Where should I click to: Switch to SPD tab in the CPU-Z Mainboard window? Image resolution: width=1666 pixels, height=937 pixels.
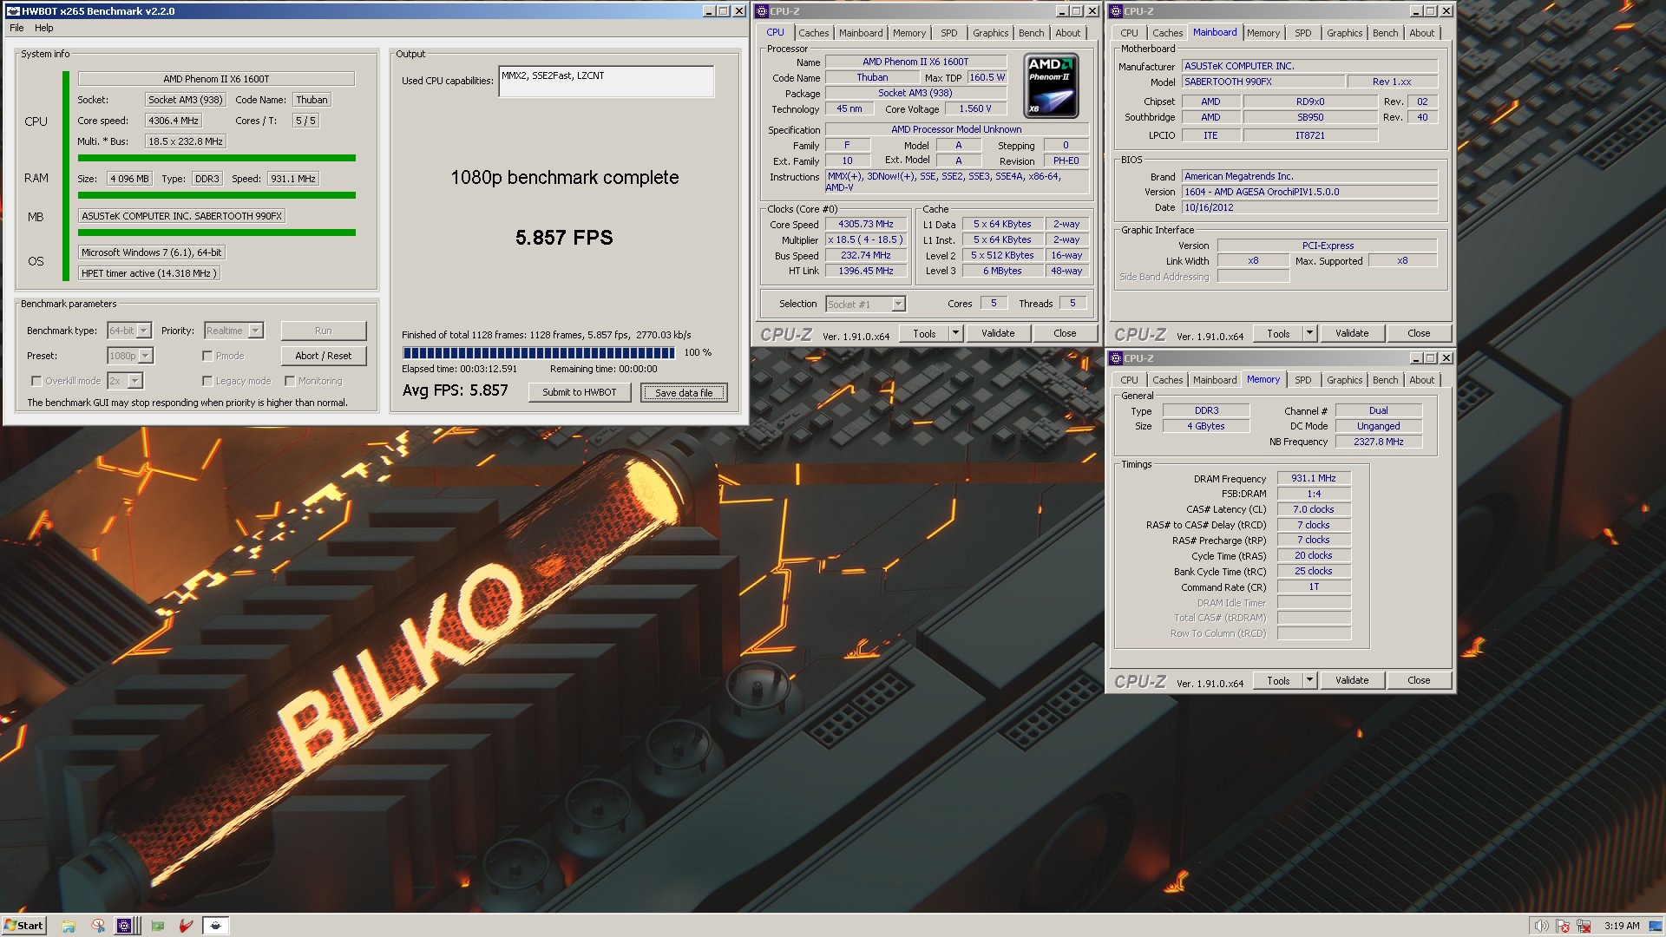point(1302,33)
